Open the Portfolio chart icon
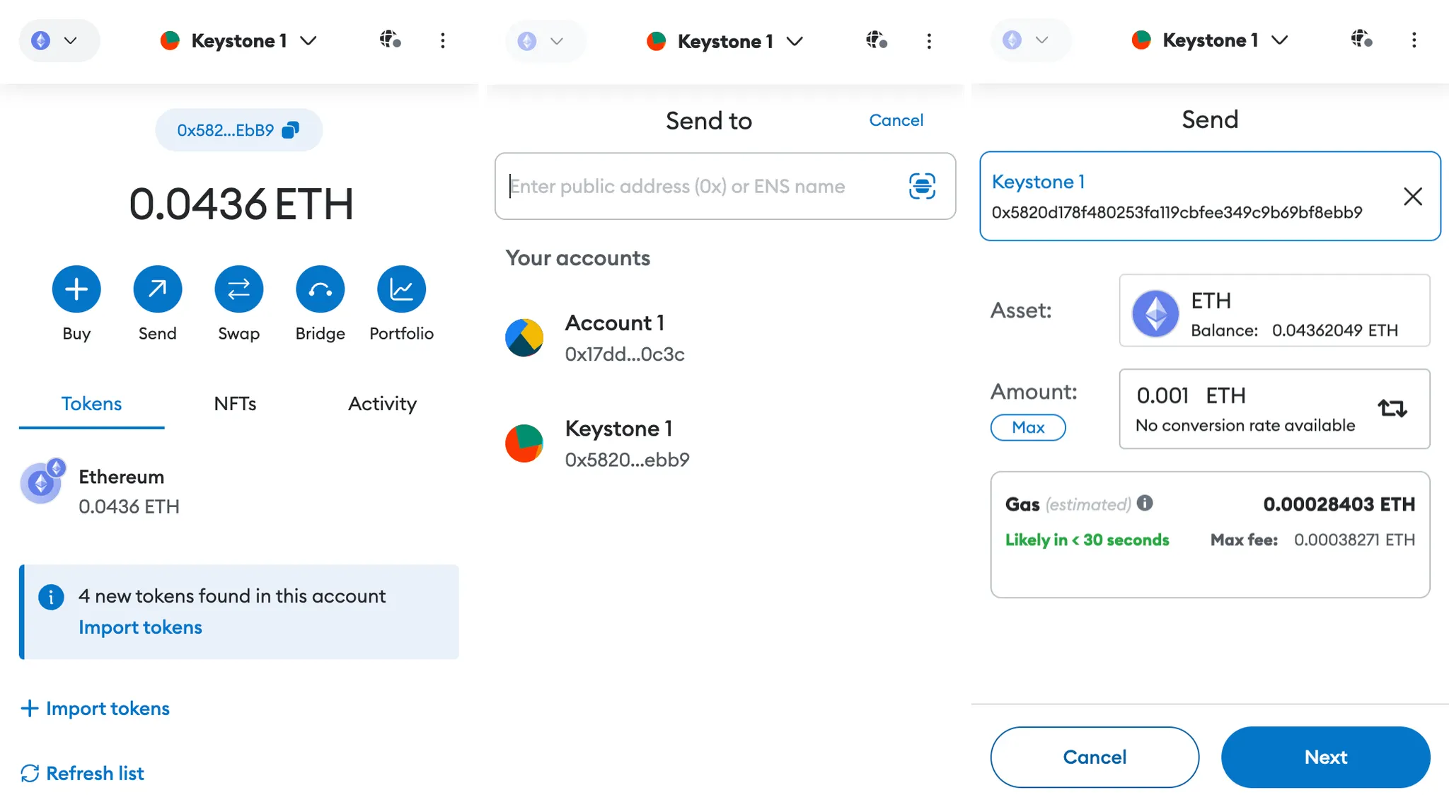This screenshot has height=807, width=1449. (x=401, y=289)
